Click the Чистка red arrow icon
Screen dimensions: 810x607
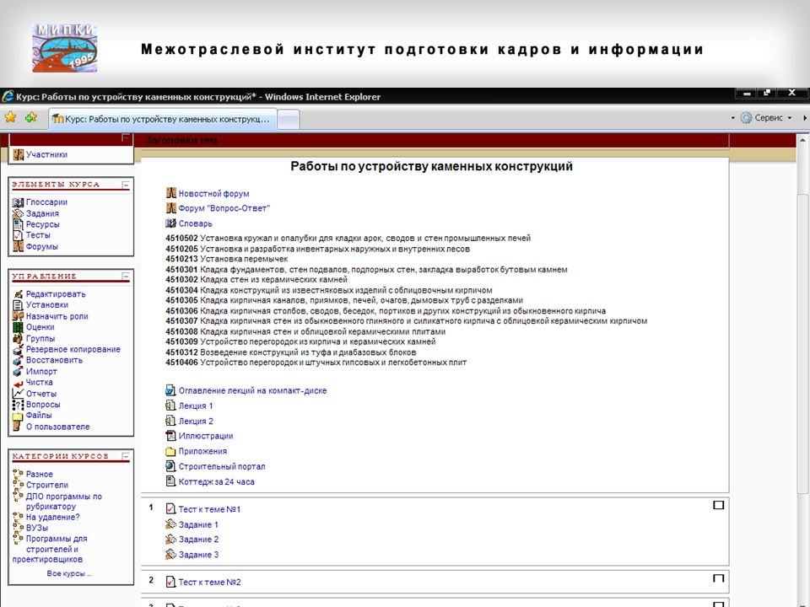click(18, 383)
